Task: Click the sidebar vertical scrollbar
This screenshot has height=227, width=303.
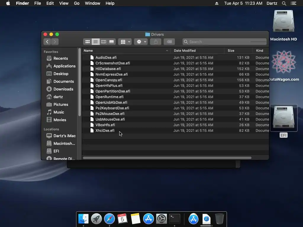Action: coord(79,82)
